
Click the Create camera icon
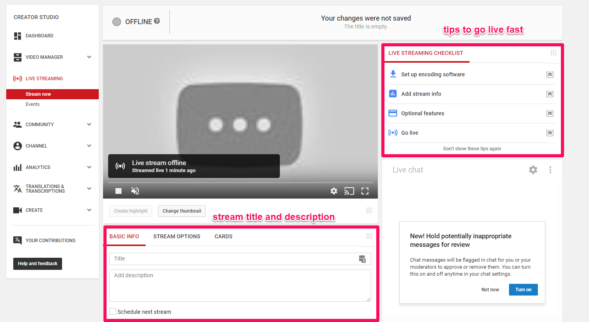click(18, 210)
